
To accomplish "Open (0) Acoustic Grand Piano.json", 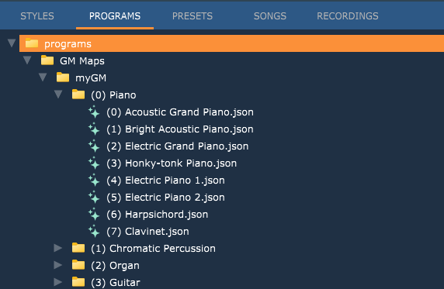I will 180,112.
